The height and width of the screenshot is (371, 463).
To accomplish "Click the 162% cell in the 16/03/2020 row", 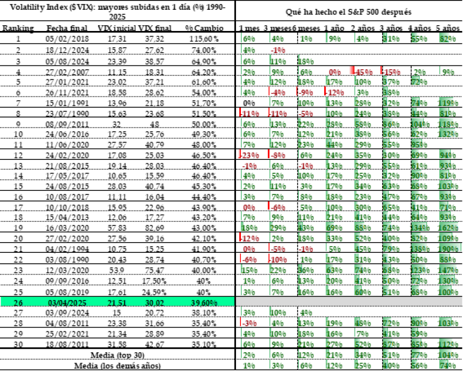I will (x=448, y=228).
